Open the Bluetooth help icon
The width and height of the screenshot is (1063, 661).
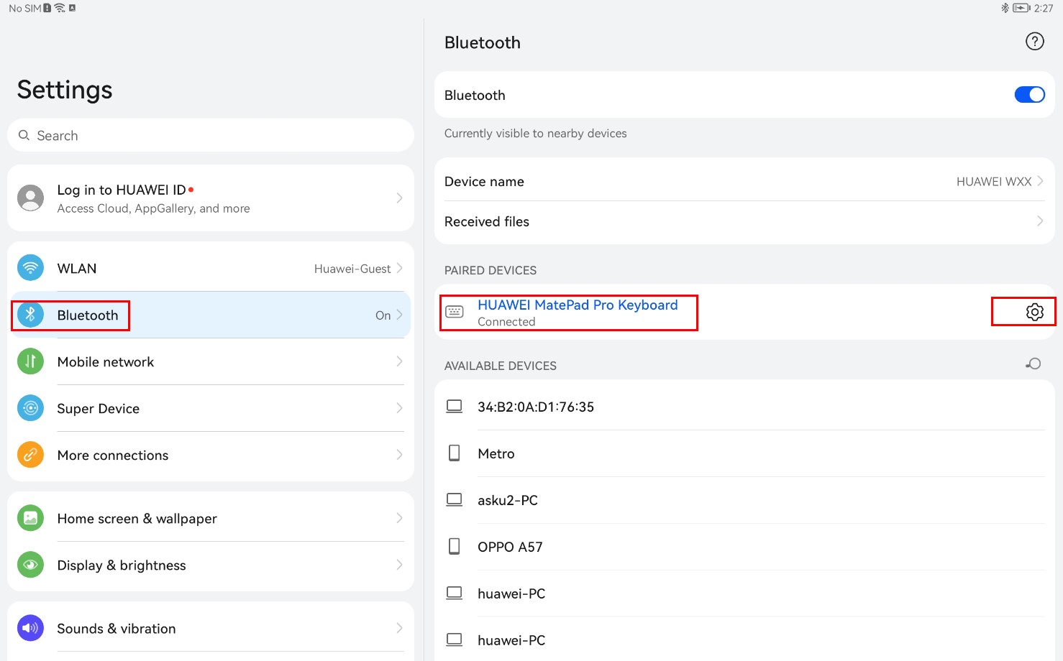tap(1034, 42)
